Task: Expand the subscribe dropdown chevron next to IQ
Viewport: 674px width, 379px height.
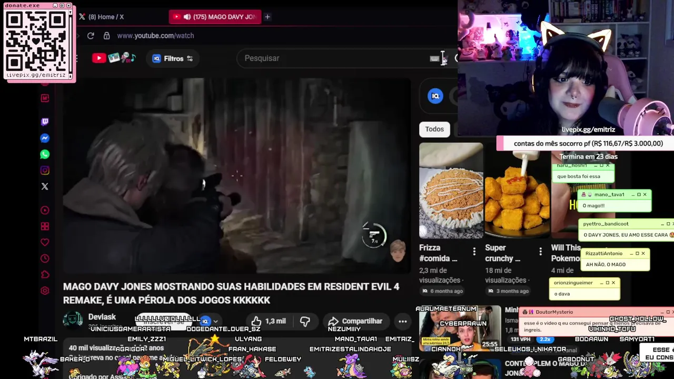Action: coord(215,321)
